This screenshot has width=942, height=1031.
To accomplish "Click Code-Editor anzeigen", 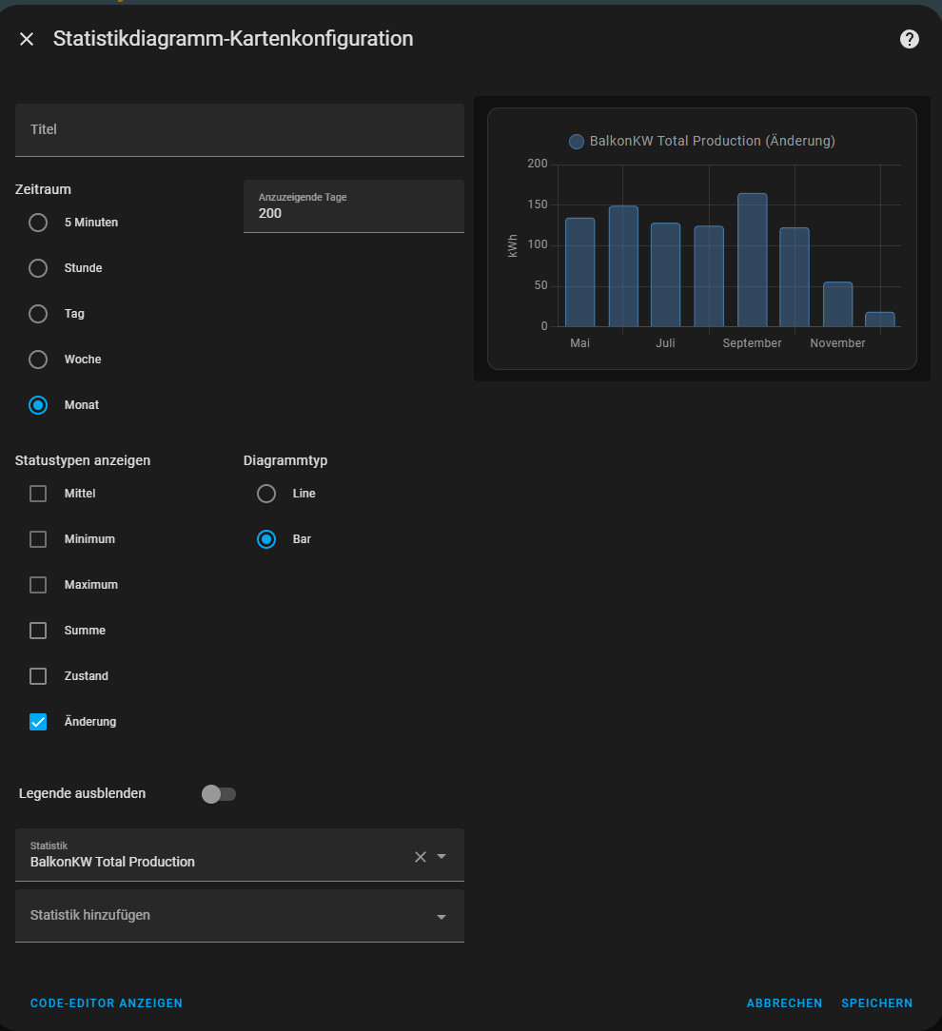I will click(107, 1003).
